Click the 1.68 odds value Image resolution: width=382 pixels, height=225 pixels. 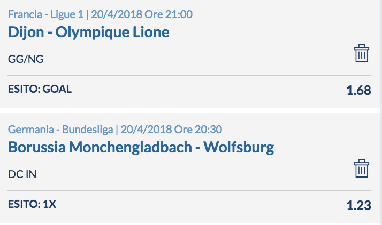click(x=359, y=90)
